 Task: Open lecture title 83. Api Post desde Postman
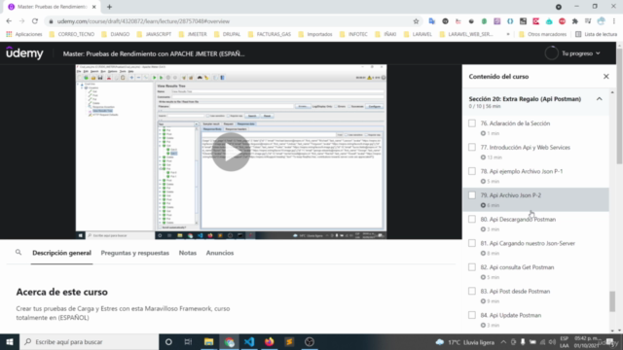click(515, 291)
